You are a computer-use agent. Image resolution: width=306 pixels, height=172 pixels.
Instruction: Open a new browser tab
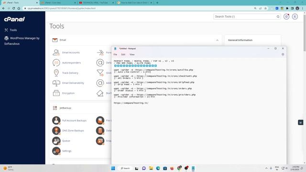point(157,3)
